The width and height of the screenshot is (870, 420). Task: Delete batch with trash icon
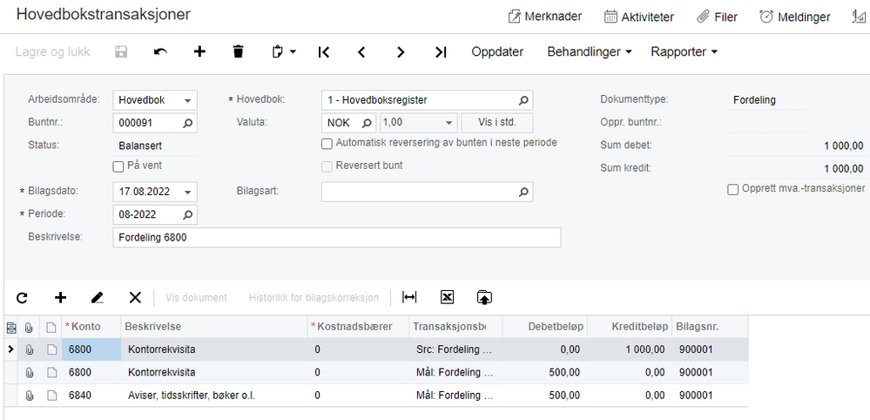coord(238,51)
